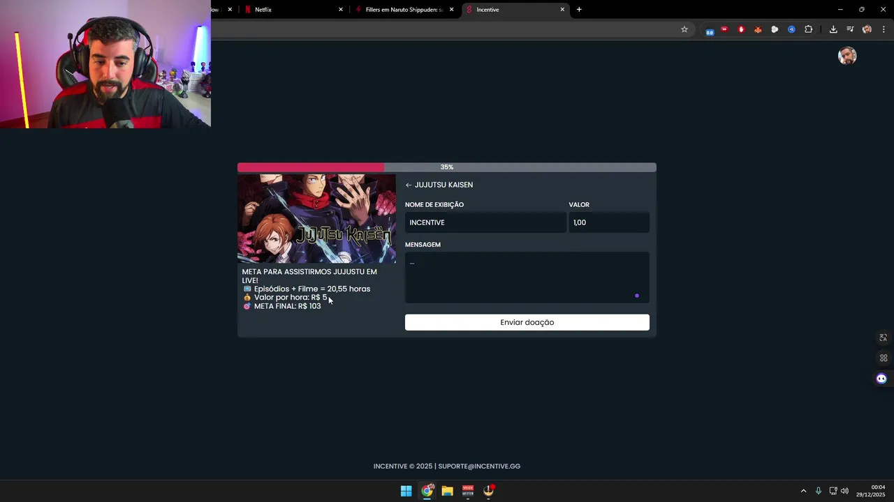This screenshot has width=894, height=502.
Task: Click the Chrome icon in the taskbar
Action: pos(427,491)
